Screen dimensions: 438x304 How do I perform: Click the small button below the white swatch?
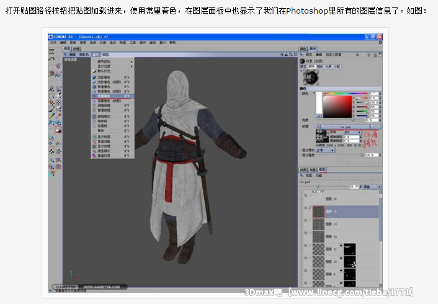(x=319, y=116)
